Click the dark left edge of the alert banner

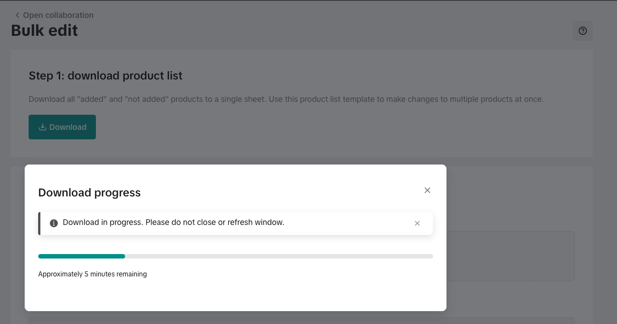coord(39,223)
